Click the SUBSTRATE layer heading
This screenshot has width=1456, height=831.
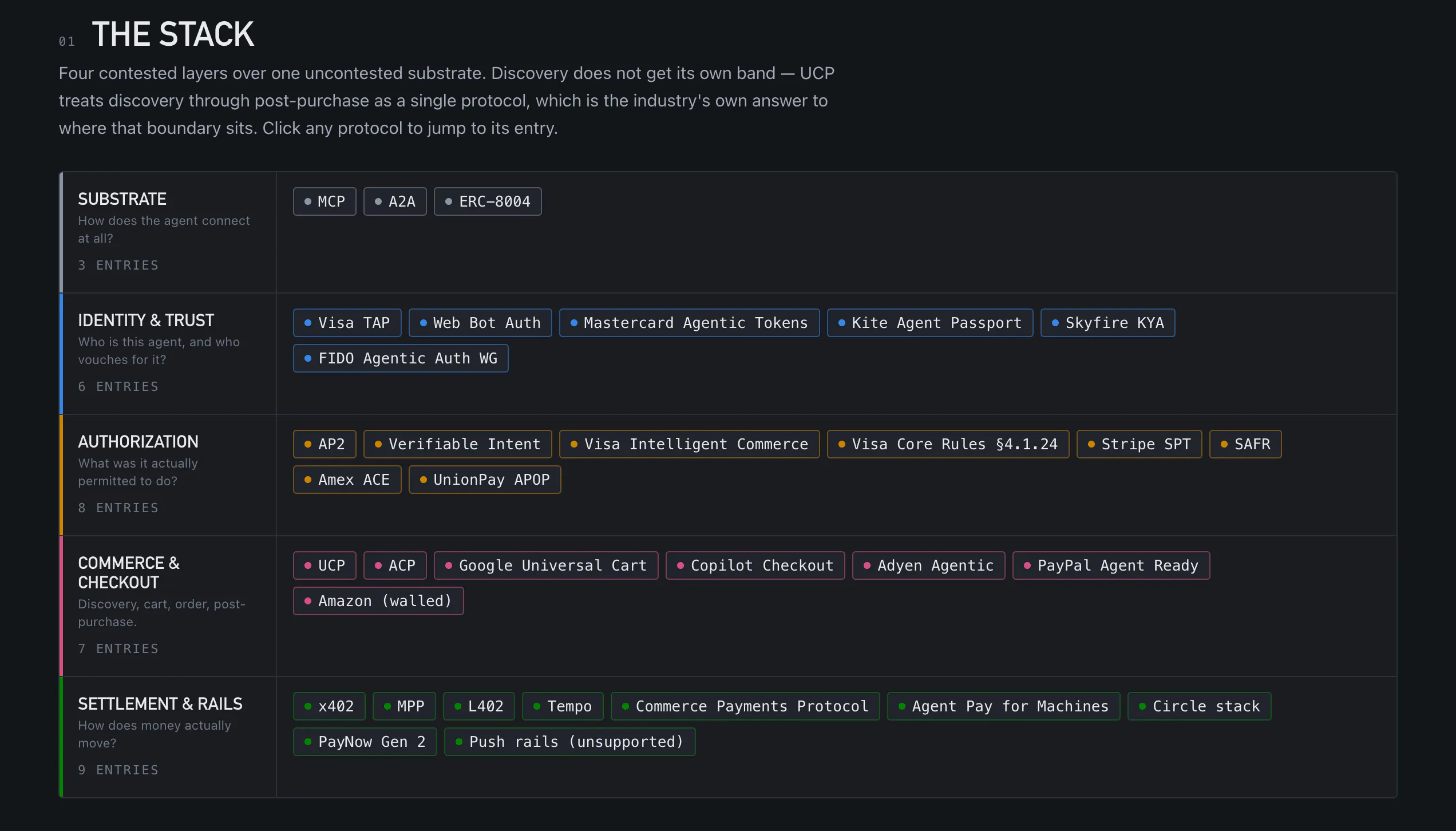tap(122, 199)
